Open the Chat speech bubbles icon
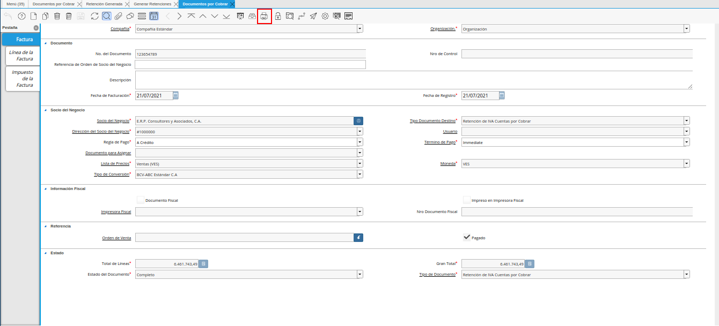719x326 pixels. pos(130,16)
